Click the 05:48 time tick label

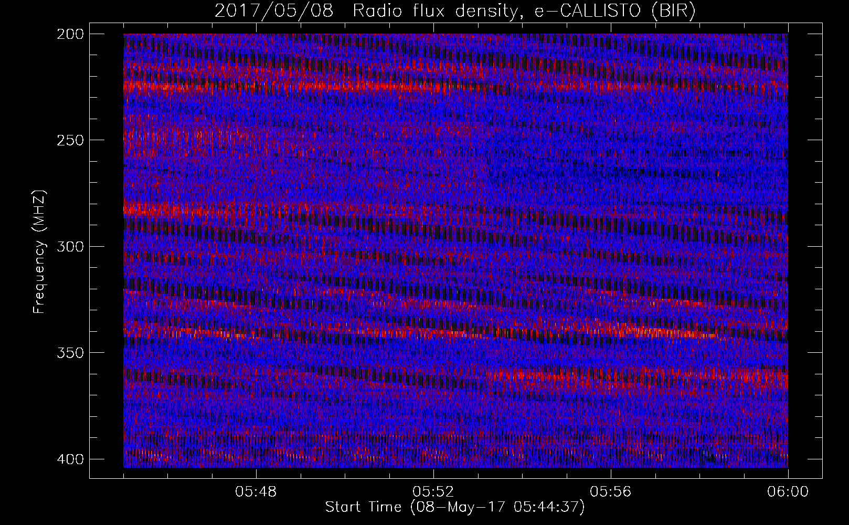coord(256,492)
